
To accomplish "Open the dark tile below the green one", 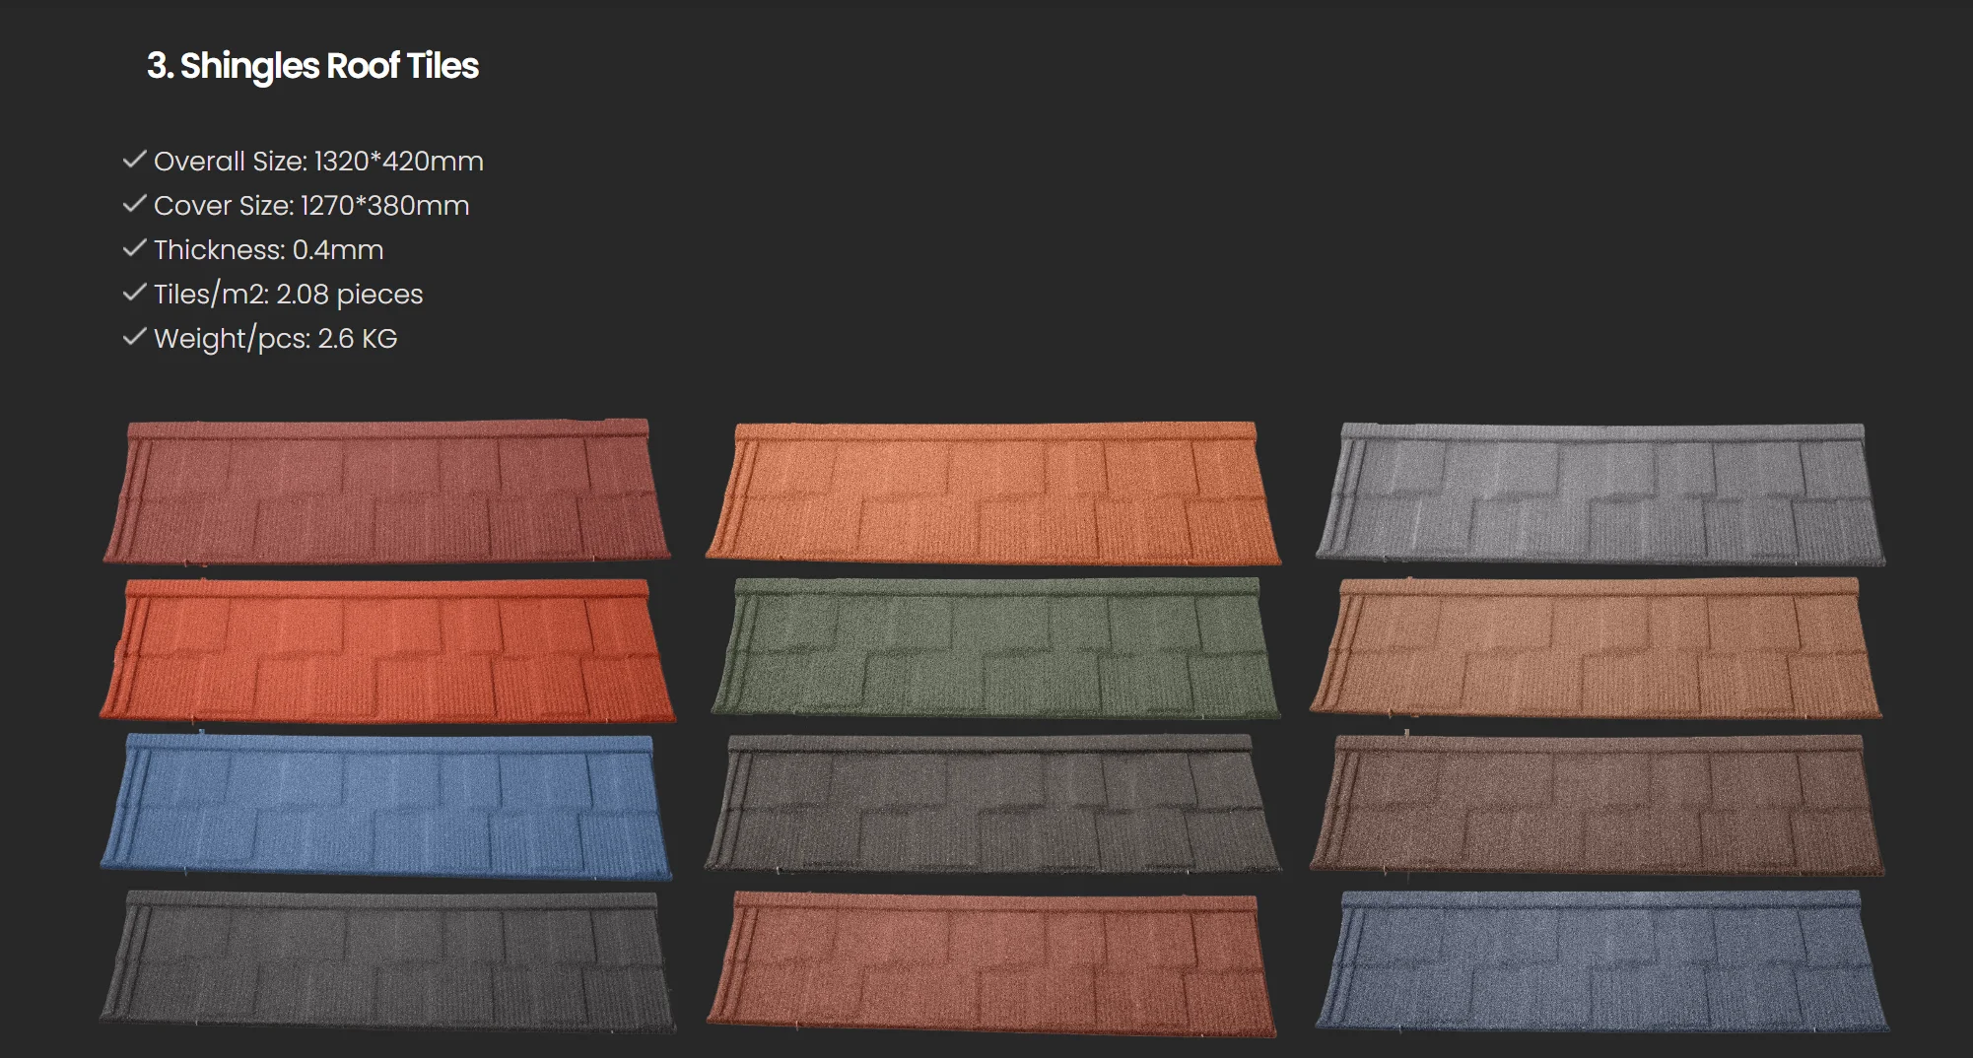I will click(x=993, y=804).
